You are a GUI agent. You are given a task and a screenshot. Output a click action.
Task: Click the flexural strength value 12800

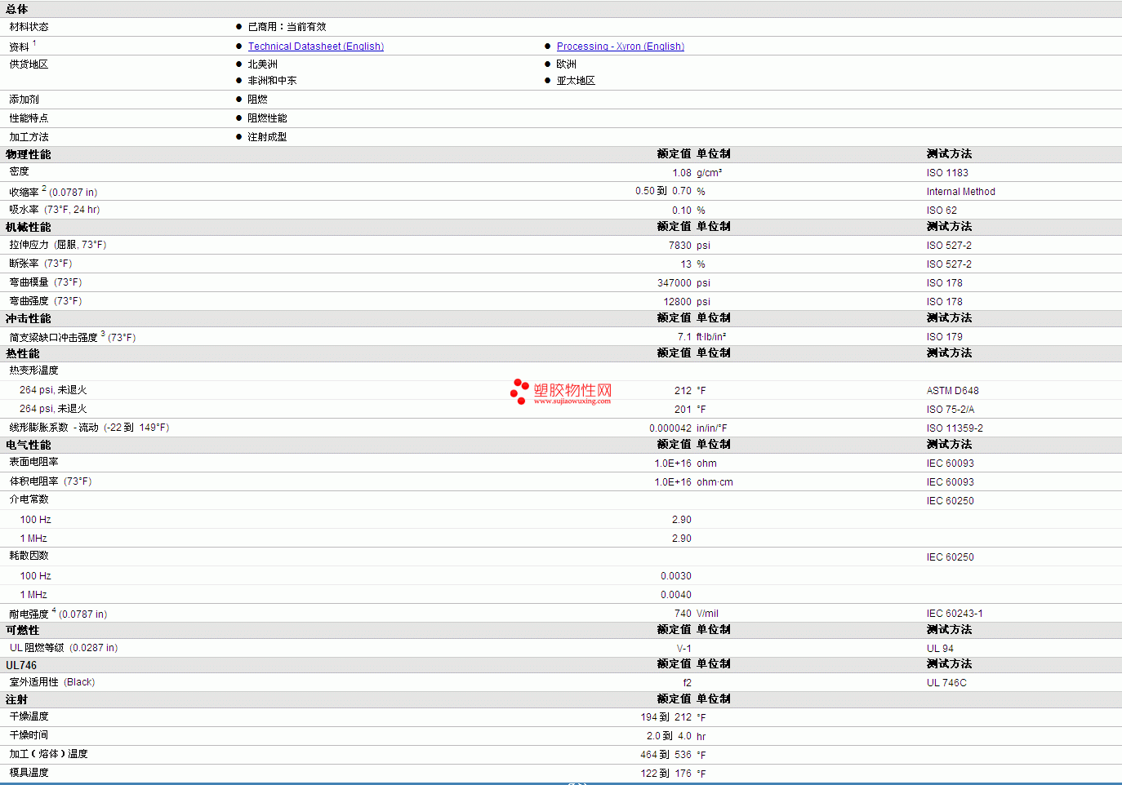tap(677, 302)
